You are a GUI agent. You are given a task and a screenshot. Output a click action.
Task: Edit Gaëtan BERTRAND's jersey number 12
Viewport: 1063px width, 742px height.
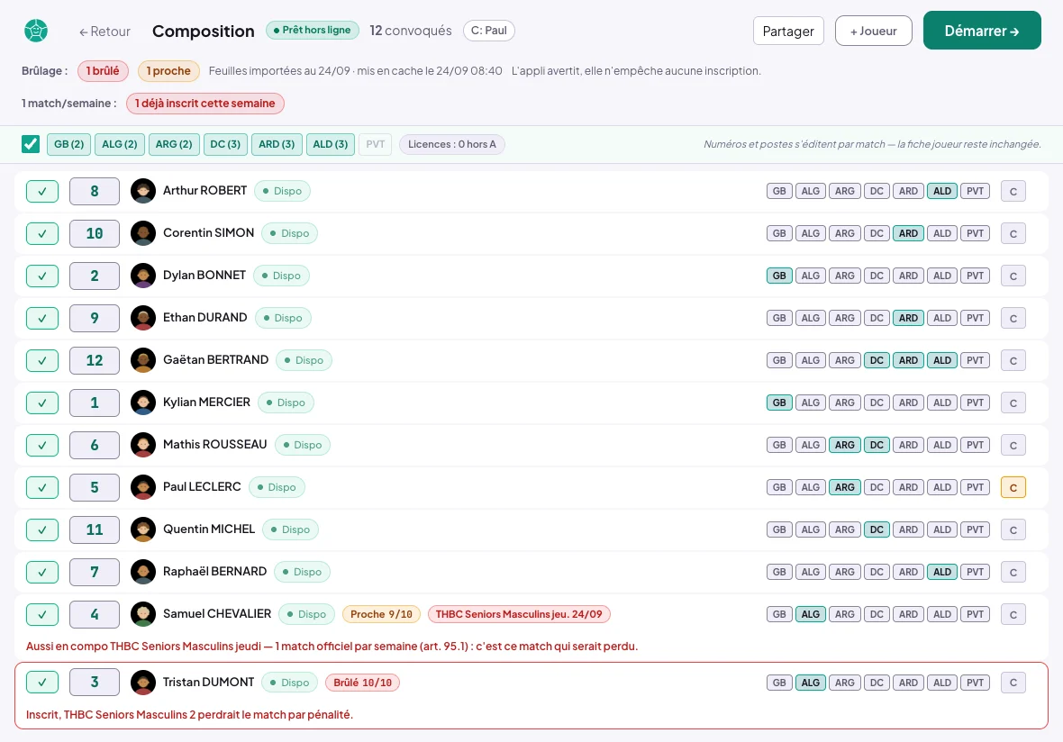pos(95,360)
